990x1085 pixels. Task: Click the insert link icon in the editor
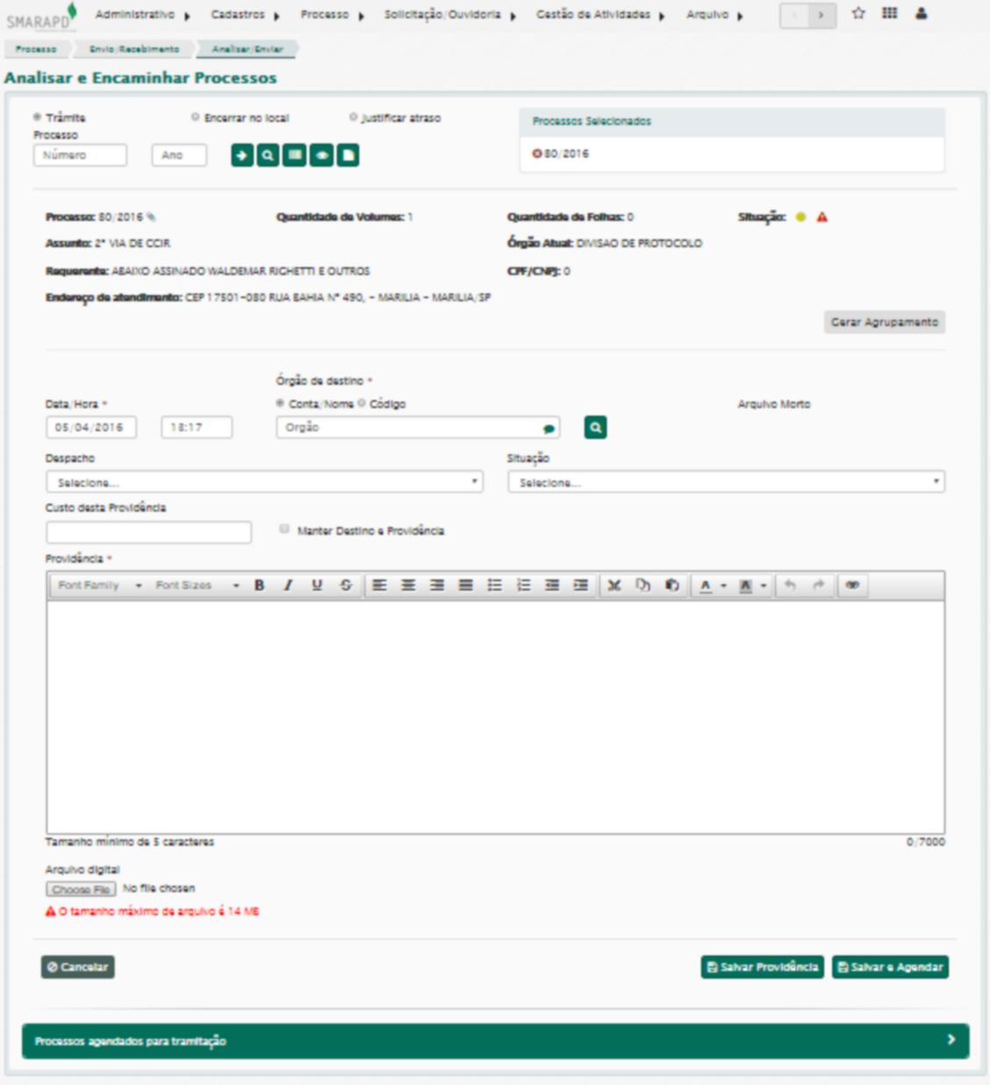coord(852,586)
